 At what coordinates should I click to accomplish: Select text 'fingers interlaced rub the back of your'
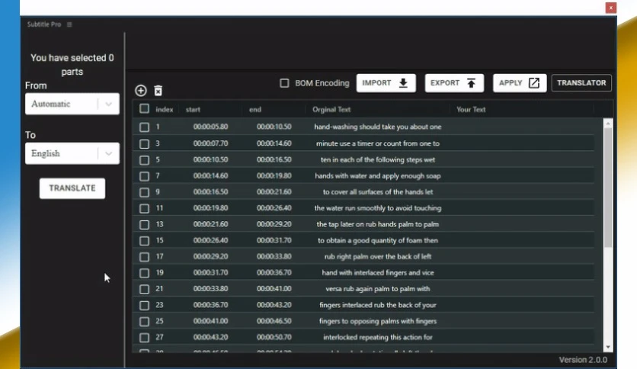378,305
